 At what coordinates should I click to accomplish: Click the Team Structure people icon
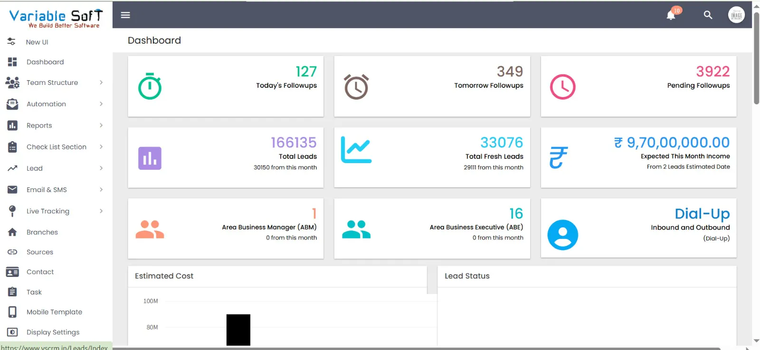click(12, 83)
